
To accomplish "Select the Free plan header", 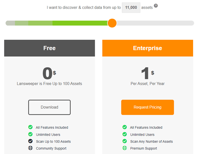I will click(49, 48).
